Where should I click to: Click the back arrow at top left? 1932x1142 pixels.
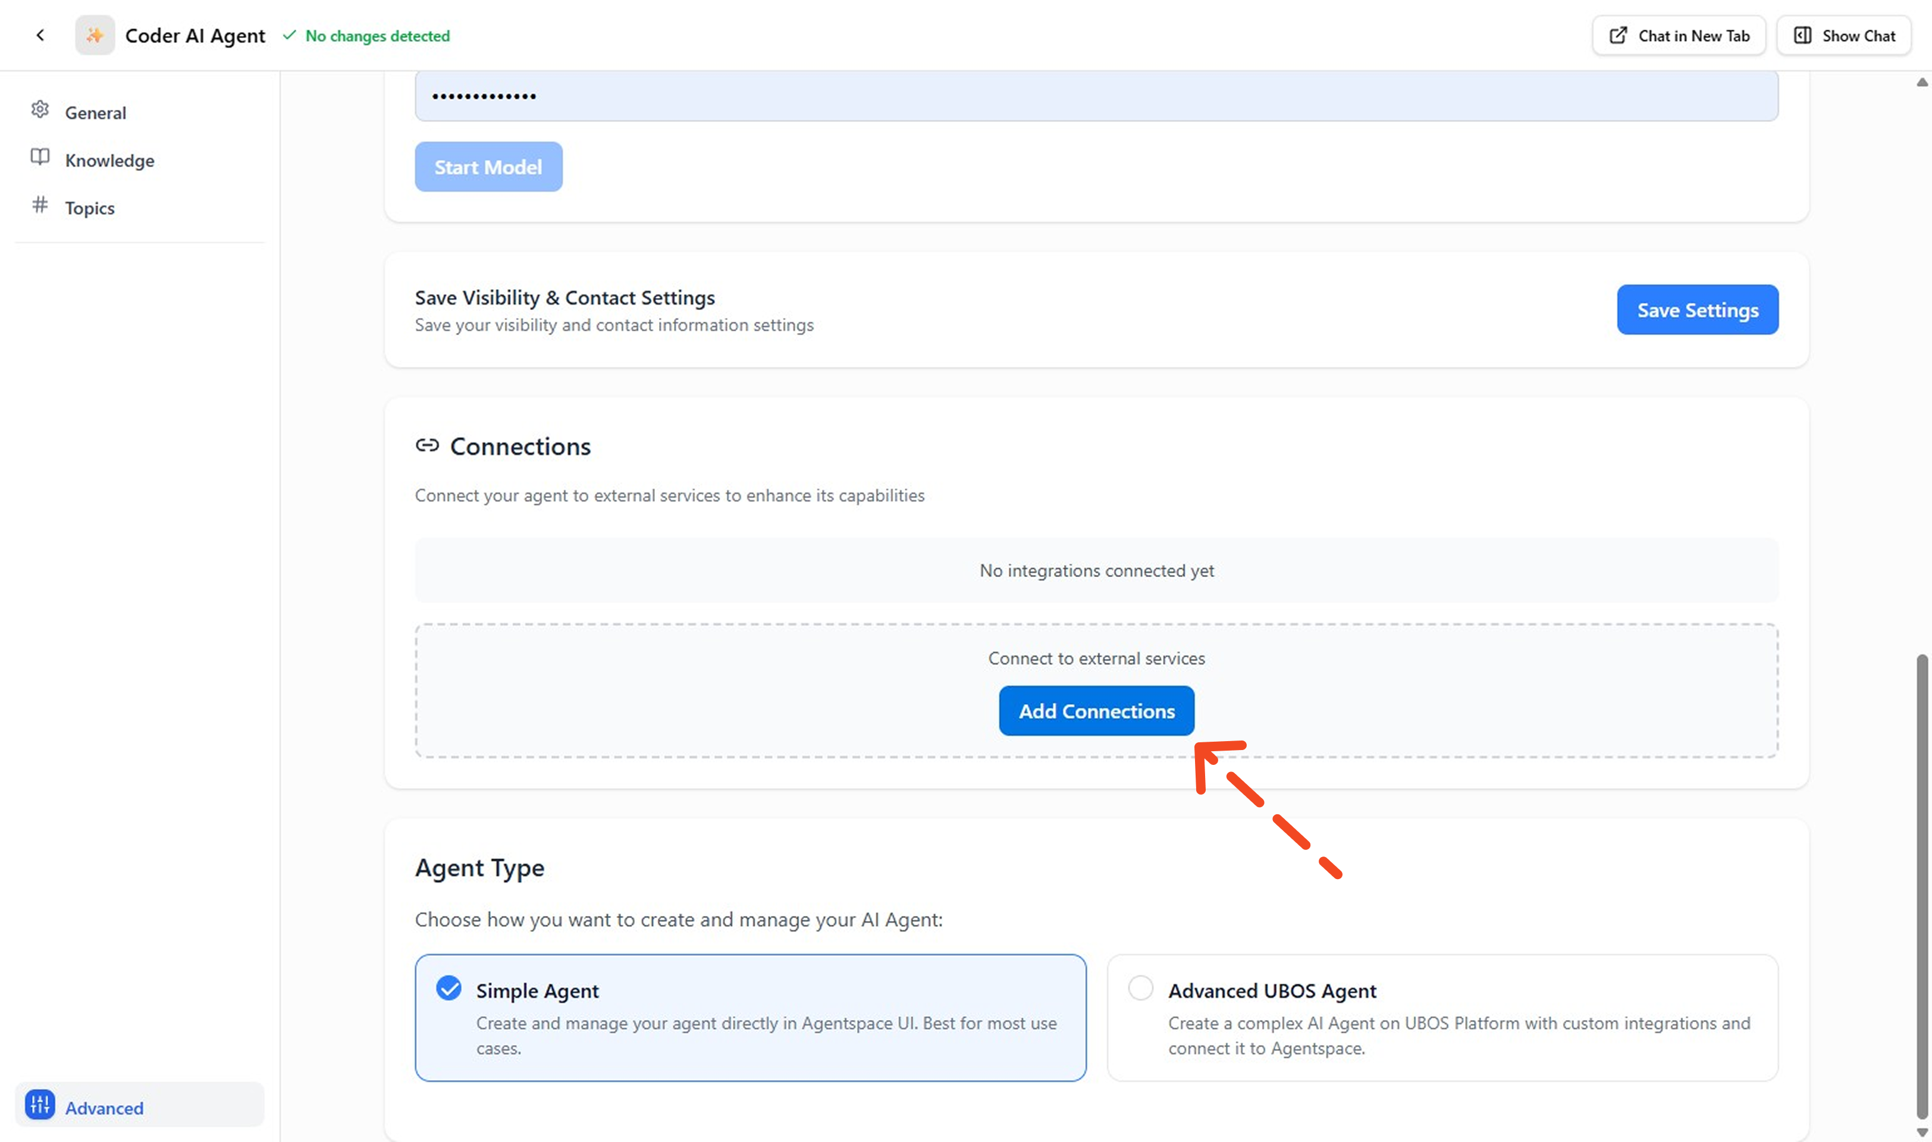coord(40,36)
